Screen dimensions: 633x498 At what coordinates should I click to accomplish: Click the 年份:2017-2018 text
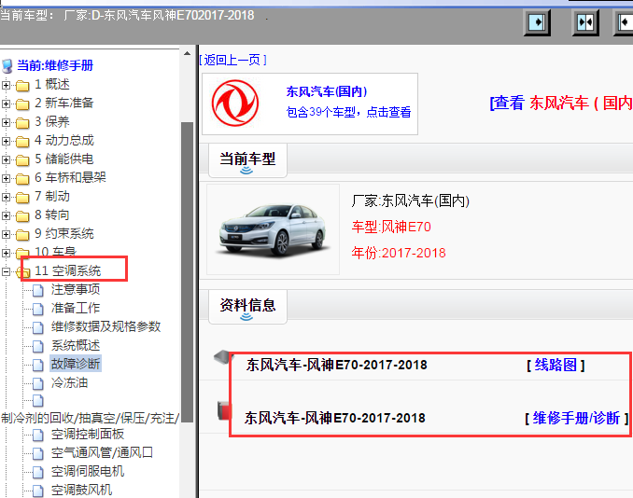click(399, 253)
